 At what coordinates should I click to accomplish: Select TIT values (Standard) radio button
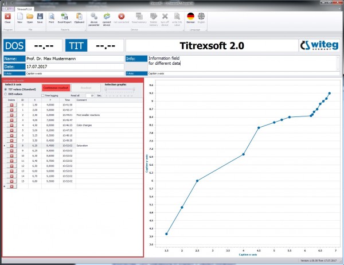tap(6, 89)
